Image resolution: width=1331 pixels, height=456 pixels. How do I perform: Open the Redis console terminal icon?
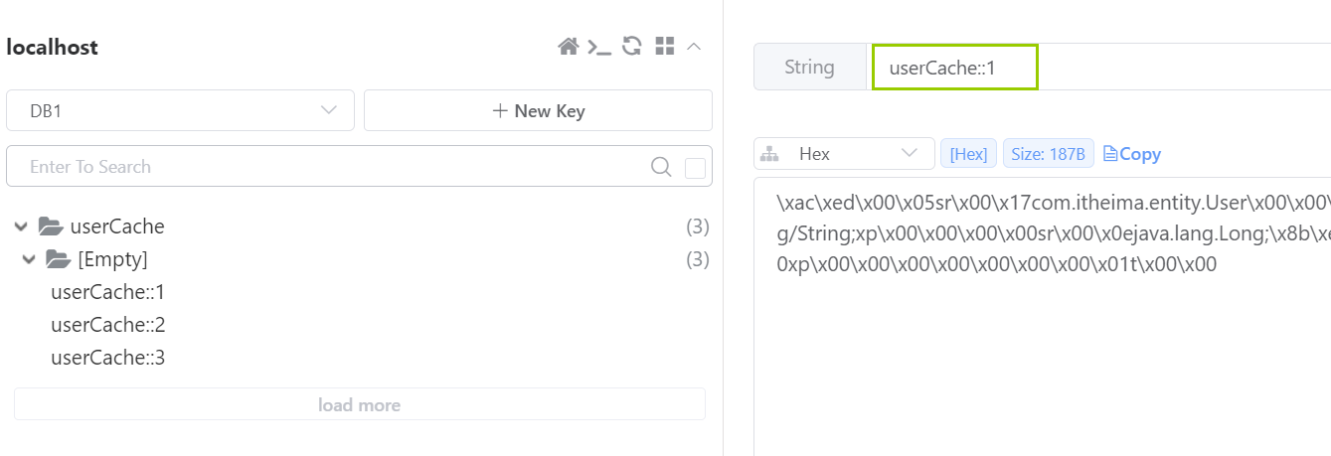(x=599, y=47)
